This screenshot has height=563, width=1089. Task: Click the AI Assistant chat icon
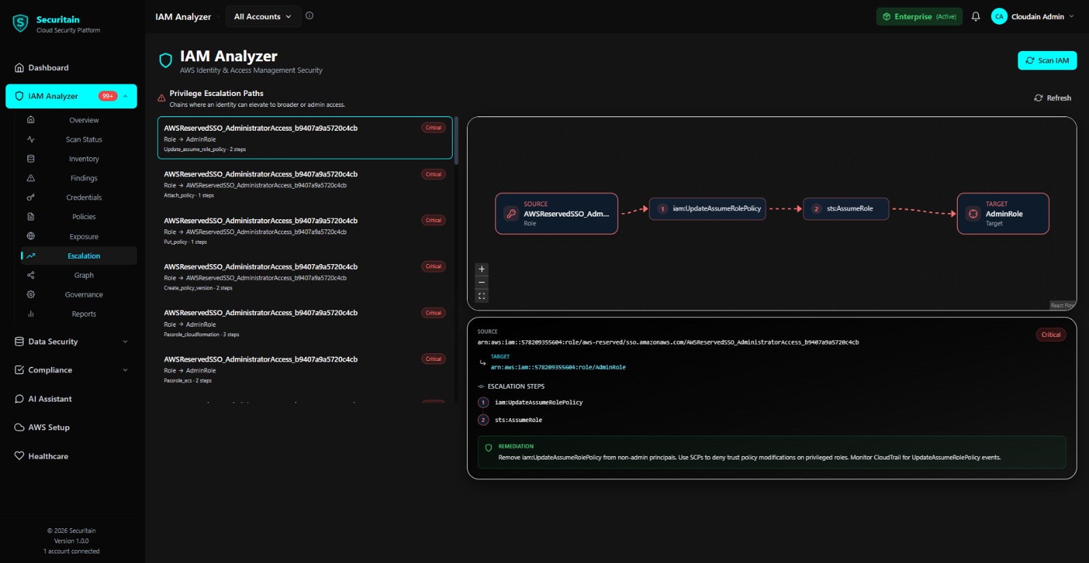click(x=19, y=399)
